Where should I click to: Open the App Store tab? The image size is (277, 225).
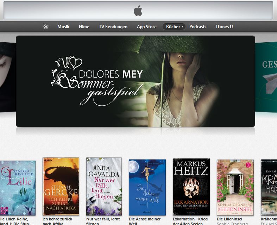[146, 27]
